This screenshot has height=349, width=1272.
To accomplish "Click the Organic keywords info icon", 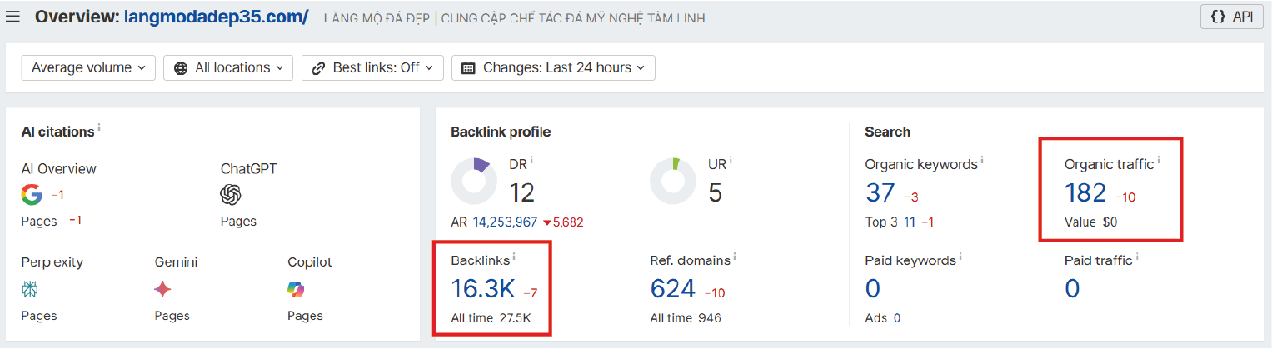I will point(982,161).
